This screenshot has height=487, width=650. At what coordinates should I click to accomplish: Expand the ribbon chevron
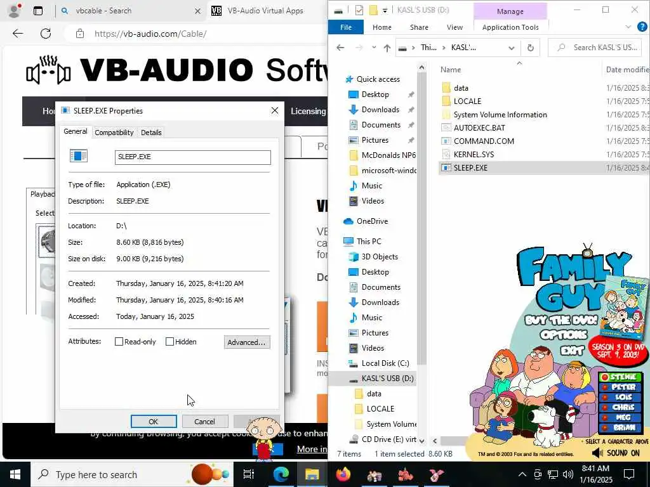coord(628,27)
